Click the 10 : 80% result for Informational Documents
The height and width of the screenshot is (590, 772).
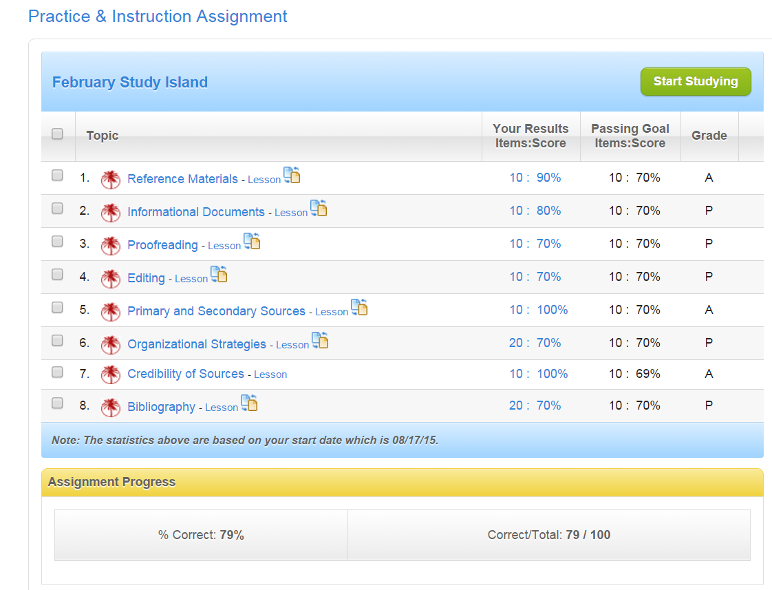pyautogui.click(x=535, y=211)
